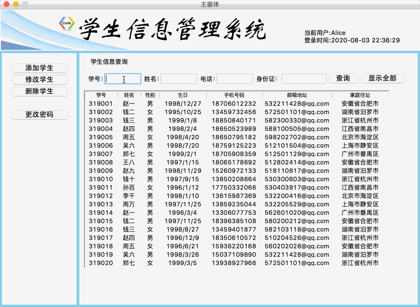420x307 pixels.
Task: Select student ID cell 319003
Action: (x=101, y=121)
